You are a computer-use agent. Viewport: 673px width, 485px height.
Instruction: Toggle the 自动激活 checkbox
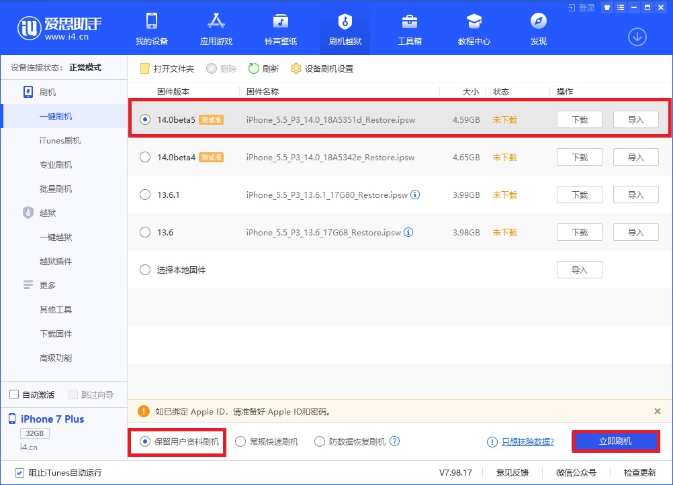(14, 394)
